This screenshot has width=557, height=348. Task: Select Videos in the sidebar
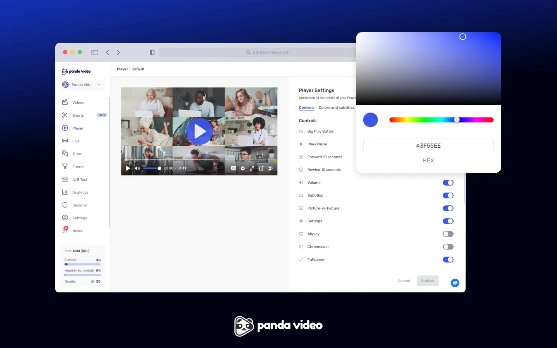click(78, 102)
